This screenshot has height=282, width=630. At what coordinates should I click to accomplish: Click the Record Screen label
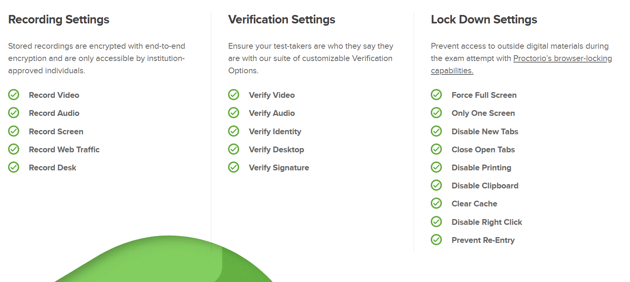click(56, 132)
